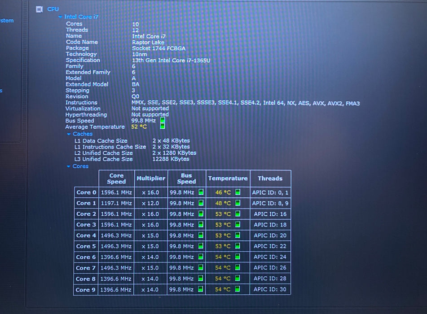The image size is (427, 314).
Task: Click Core 0 temperature green icon
Action: [238, 192]
